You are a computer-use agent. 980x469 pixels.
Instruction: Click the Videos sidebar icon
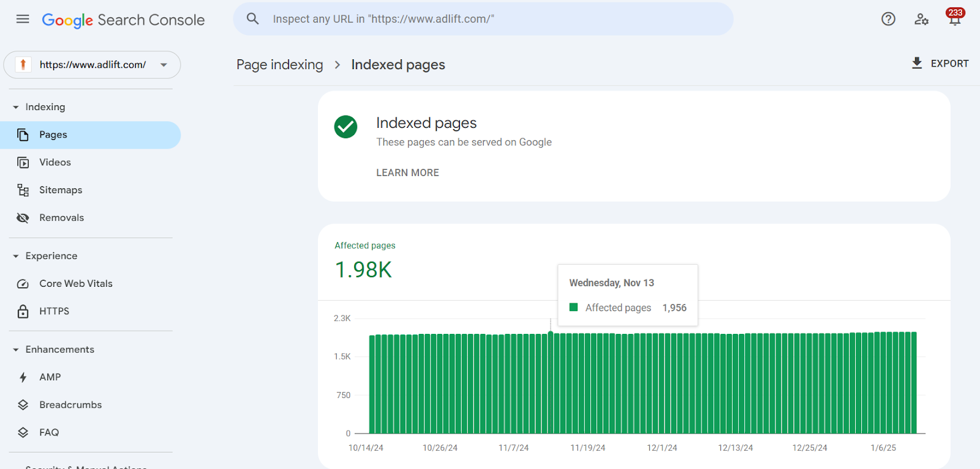coord(23,163)
